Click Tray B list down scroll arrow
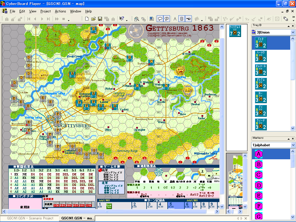Screen dimensions: 296x222 293,128
